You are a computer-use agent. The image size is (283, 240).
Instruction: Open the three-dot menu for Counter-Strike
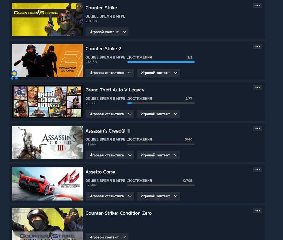point(257,5)
